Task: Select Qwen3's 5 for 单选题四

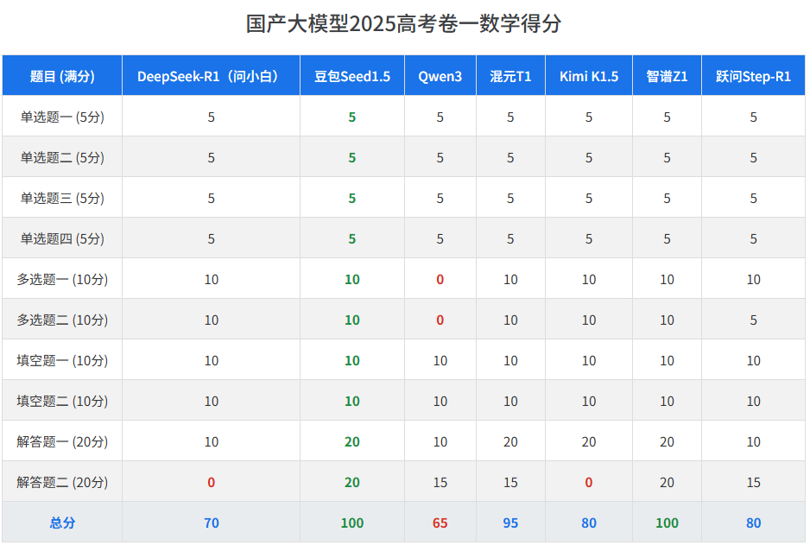Action: (440, 238)
